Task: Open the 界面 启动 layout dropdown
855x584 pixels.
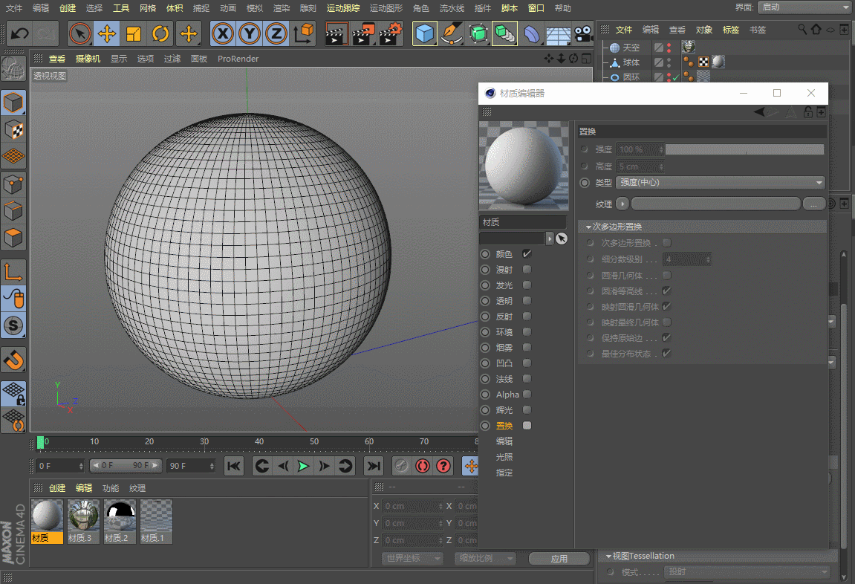Action: pyautogui.click(x=804, y=7)
